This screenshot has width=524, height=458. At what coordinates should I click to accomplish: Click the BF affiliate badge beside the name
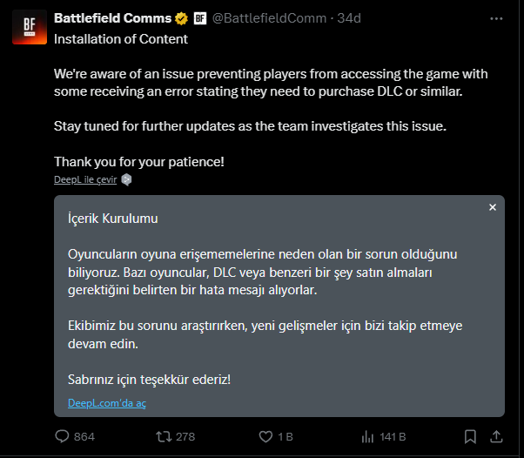(x=199, y=17)
